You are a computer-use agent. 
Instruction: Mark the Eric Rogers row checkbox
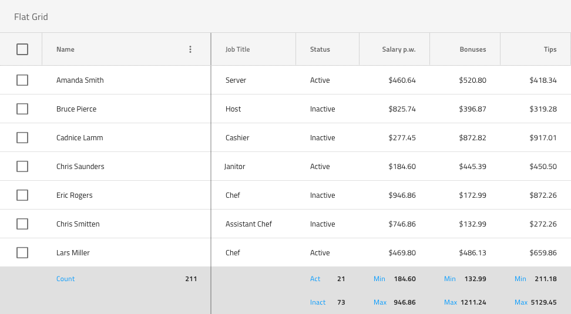(x=22, y=195)
